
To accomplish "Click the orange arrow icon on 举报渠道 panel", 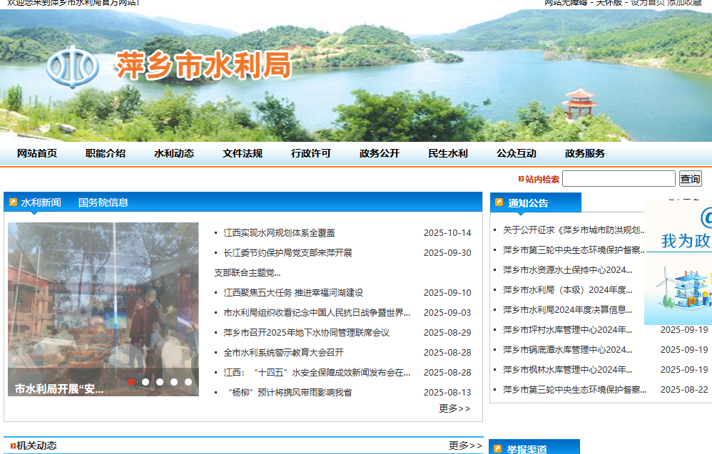I will [499, 447].
